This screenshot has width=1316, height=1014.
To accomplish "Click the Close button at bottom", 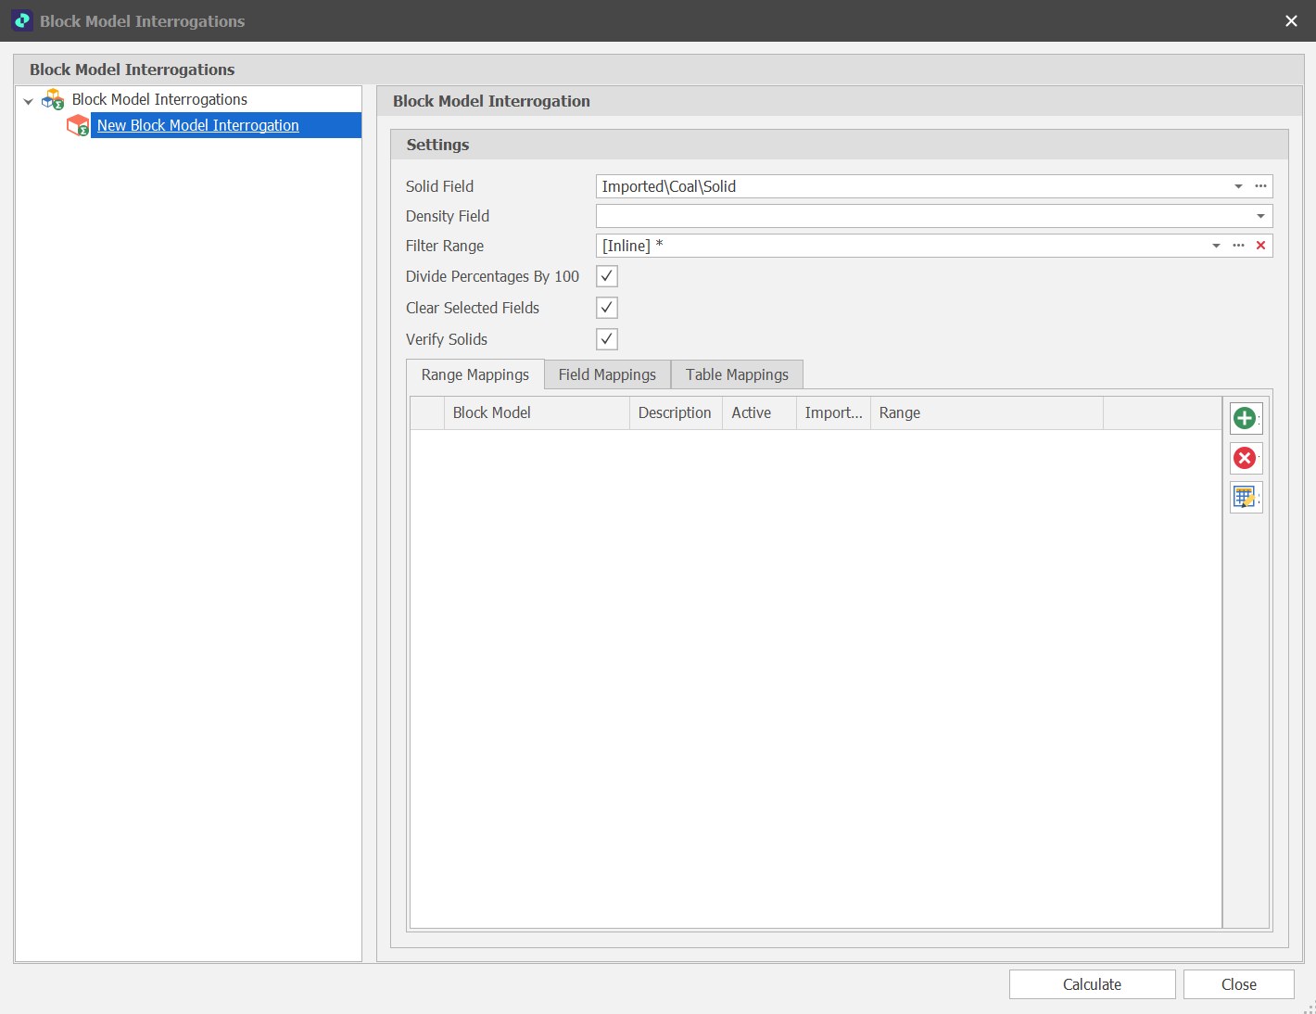I will pos(1238,984).
